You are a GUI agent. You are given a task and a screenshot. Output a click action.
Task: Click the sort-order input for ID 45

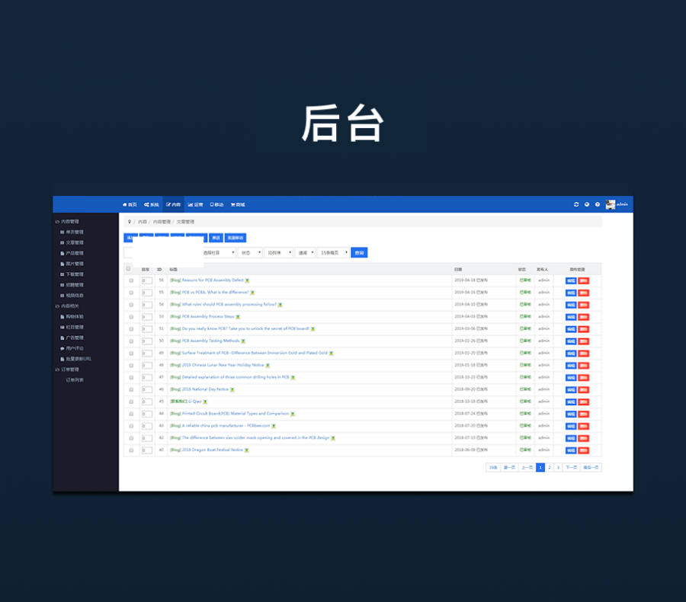pos(147,402)
